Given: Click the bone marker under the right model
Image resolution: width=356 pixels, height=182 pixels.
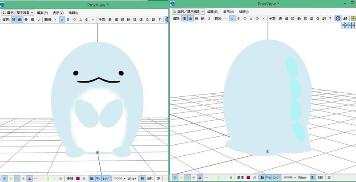Looking at the screenshot, I should point(268,151).
